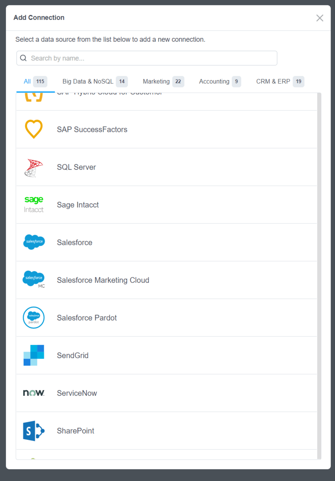Click the Sage Intacct logo
The width and height of the screenshot is (335, 481).
pyautogui.click(x=33, y=205)
